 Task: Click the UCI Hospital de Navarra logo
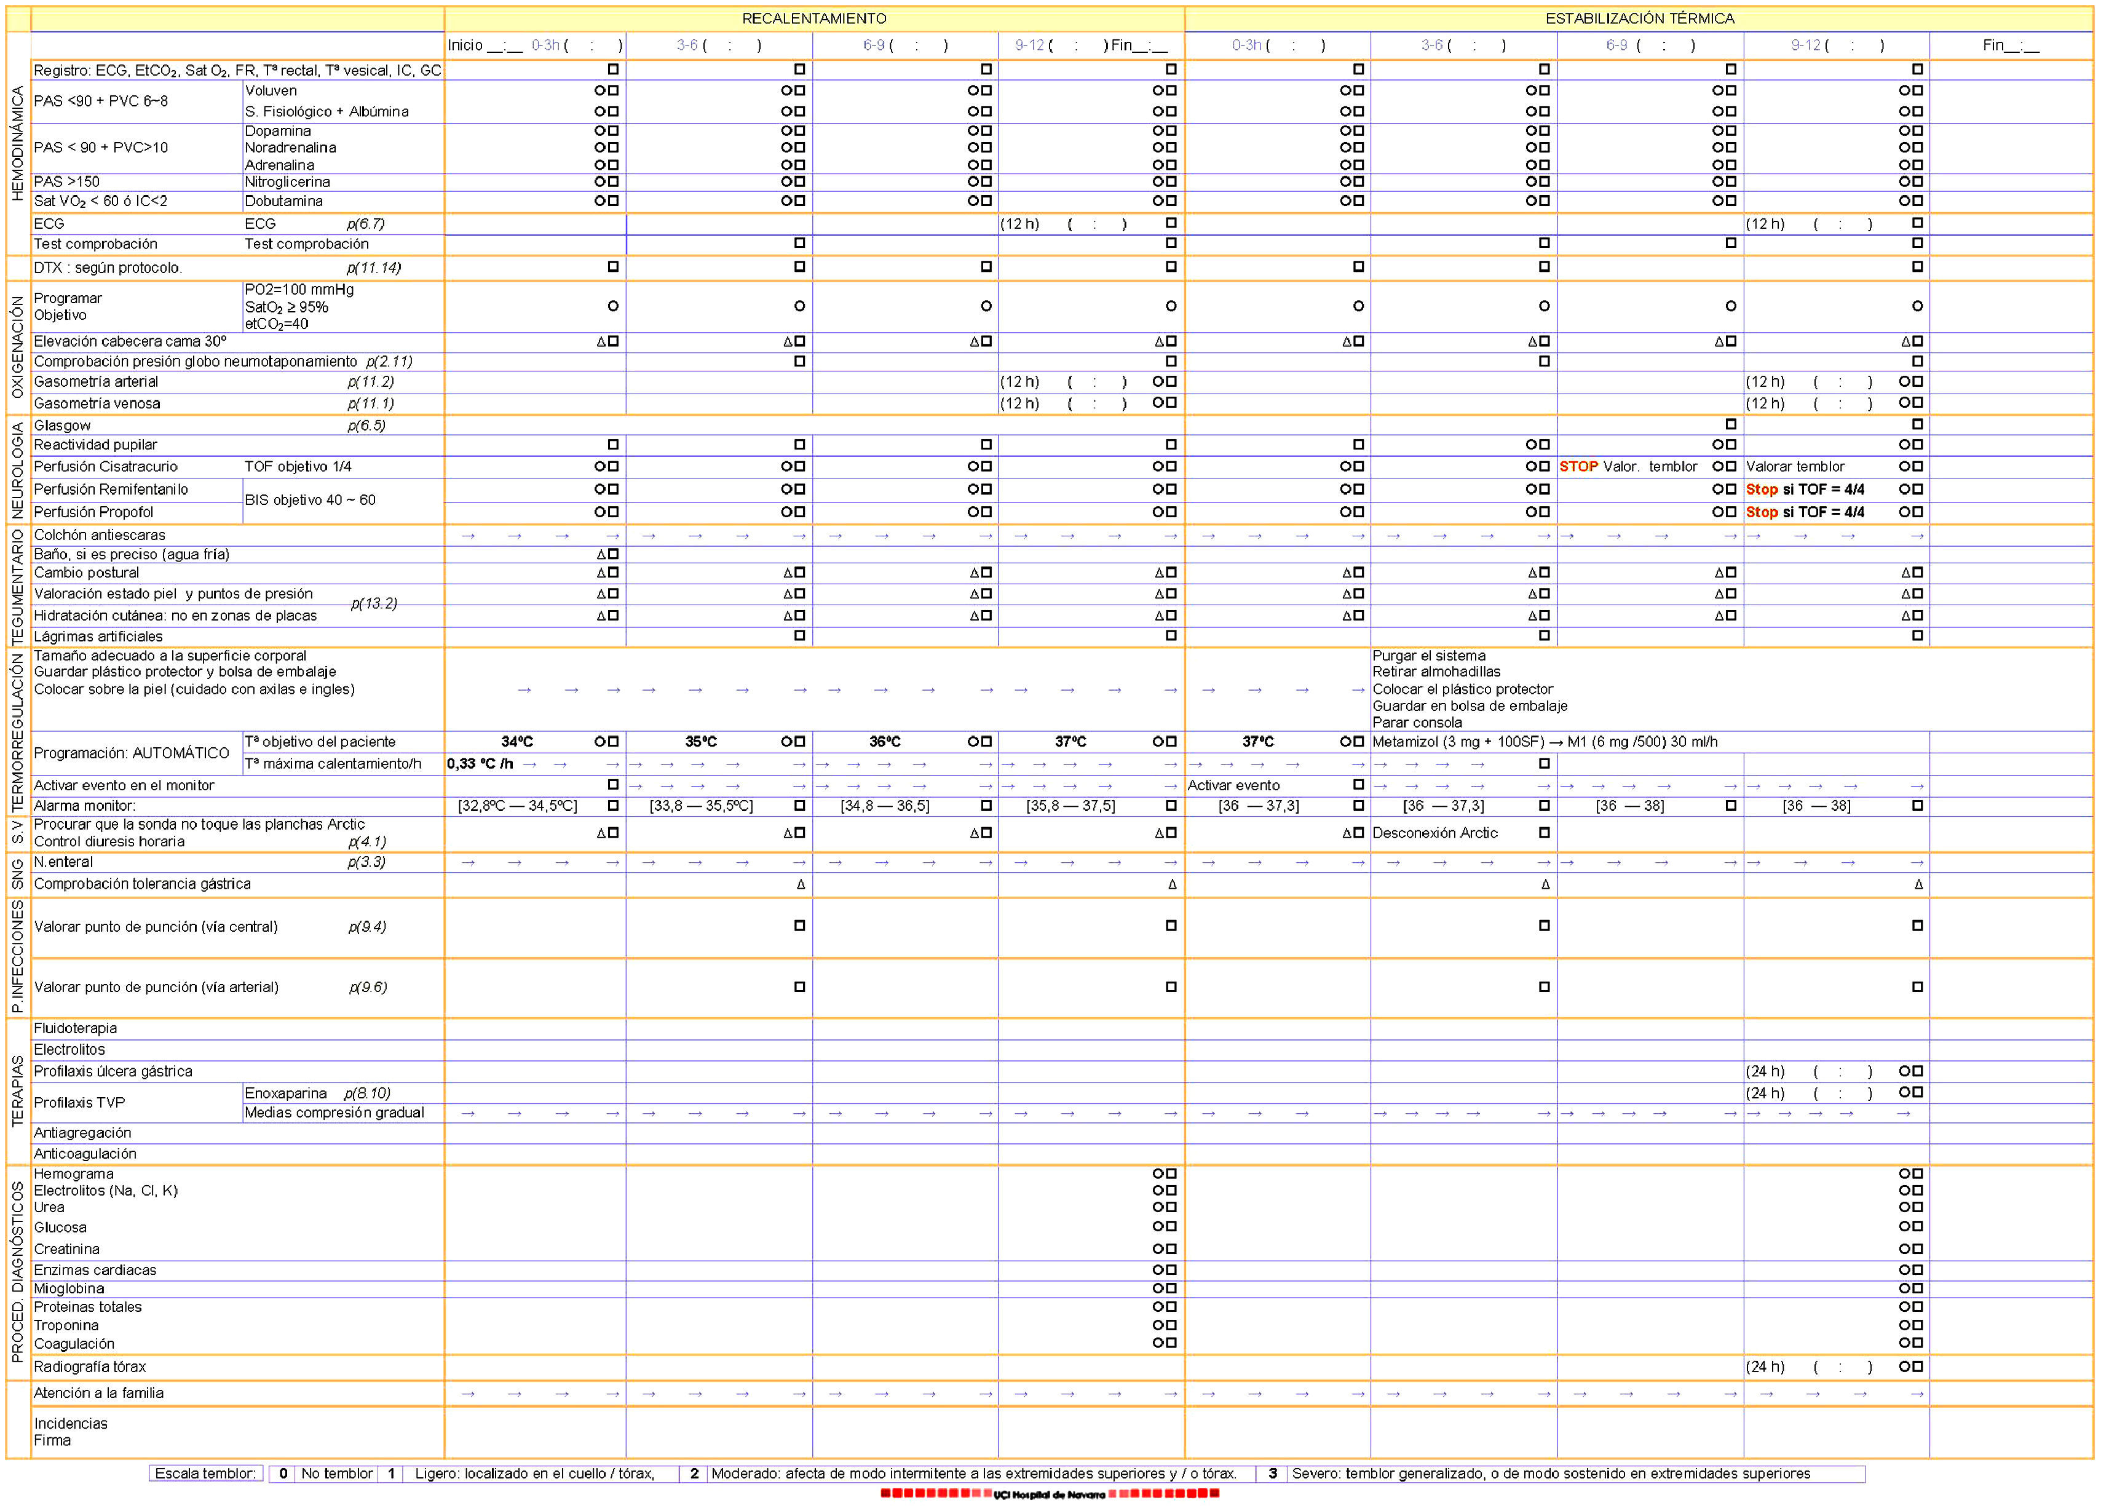point(1050,1494)
